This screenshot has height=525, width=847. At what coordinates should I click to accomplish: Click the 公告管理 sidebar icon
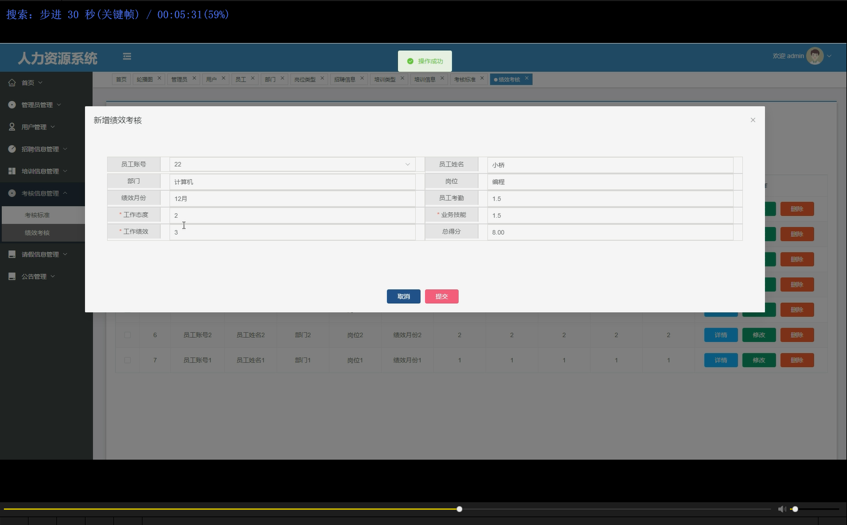(x=12, y=276)
